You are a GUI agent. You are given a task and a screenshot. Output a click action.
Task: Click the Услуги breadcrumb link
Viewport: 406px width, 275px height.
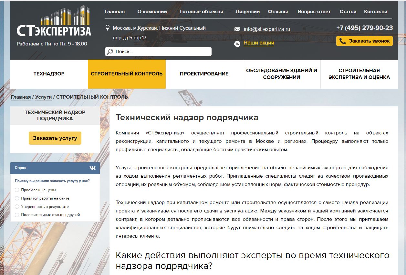43,97
